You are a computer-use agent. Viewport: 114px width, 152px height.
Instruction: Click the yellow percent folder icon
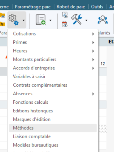(x=2, y=24)
